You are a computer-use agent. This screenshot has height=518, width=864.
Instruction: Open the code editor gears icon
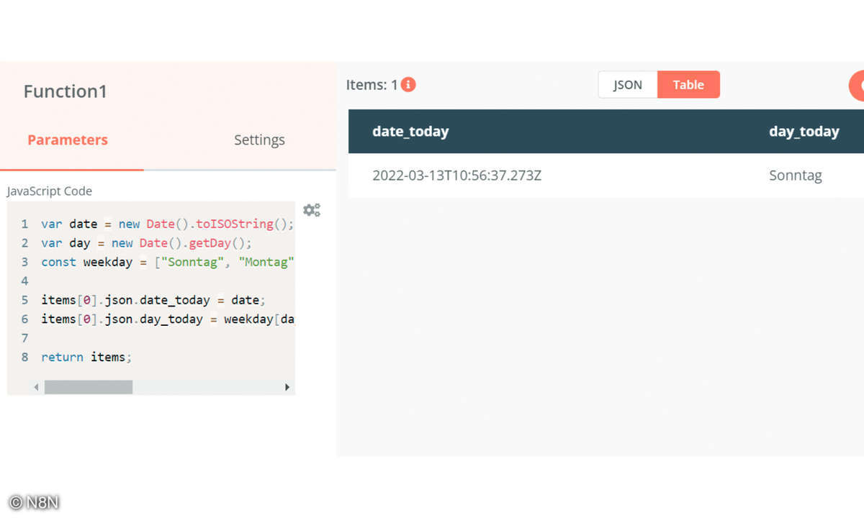[x=312, y=210]
